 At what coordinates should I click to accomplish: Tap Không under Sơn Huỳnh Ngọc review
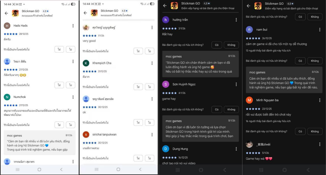[x=231, y=110]
